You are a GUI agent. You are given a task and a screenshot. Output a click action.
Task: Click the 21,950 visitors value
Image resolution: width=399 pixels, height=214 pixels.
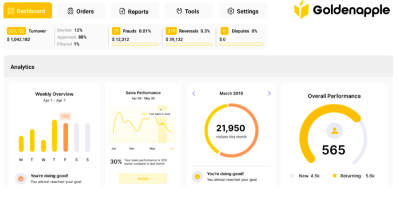(x=230, y=128)
